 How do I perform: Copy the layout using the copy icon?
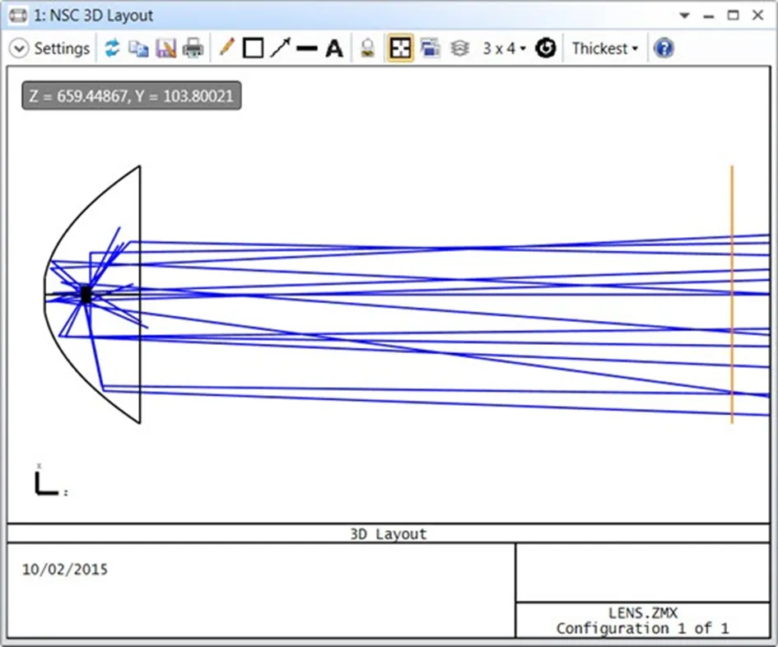click(138, 49)
